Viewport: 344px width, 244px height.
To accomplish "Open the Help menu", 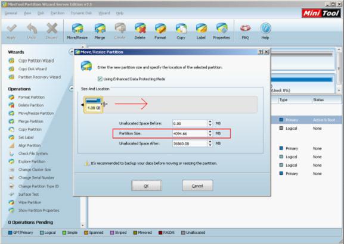I will click(120, 13).
